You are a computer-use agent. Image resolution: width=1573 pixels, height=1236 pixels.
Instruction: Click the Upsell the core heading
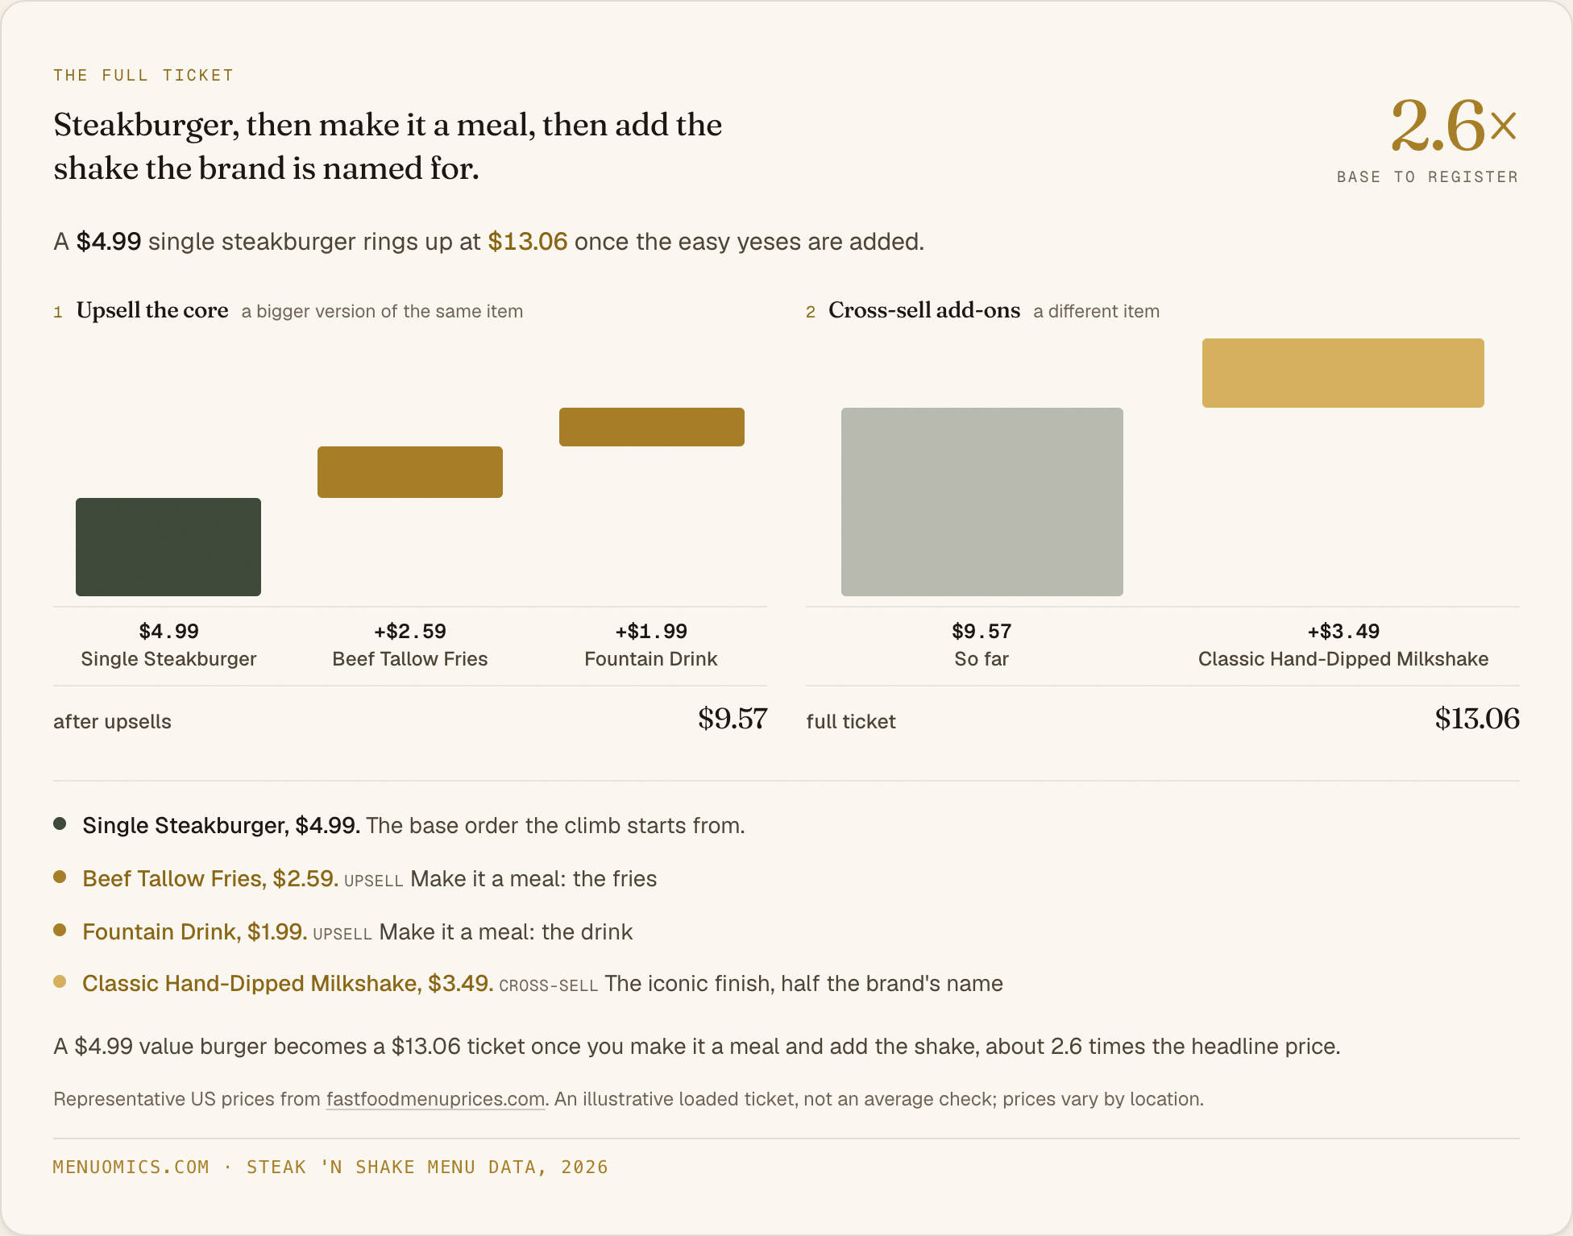pyautogui.click(x=152, y=310)
